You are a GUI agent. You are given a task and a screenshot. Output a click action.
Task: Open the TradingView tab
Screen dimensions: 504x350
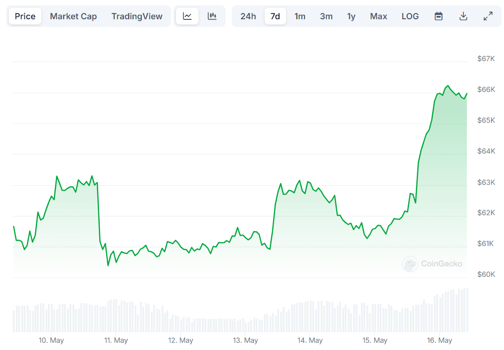point(137,16)
